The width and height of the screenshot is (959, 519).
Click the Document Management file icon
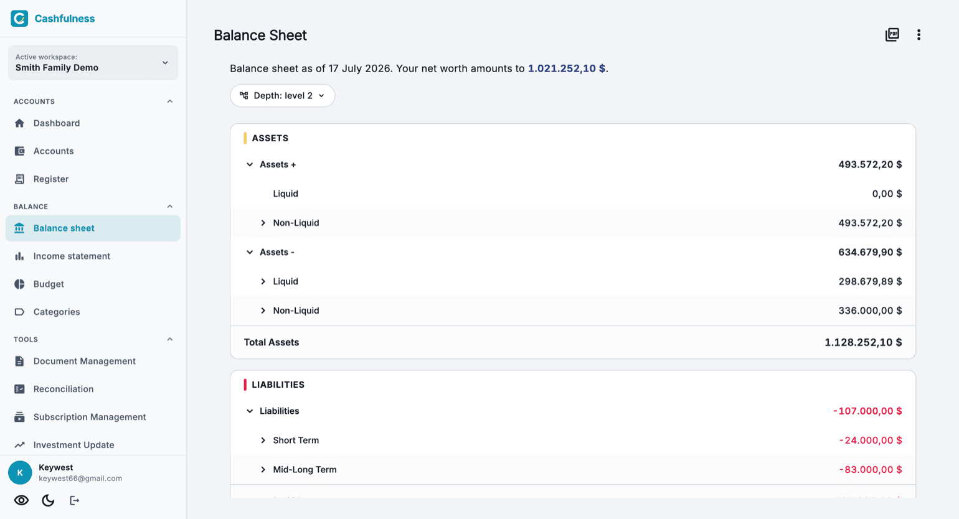(x=19, y=361)
